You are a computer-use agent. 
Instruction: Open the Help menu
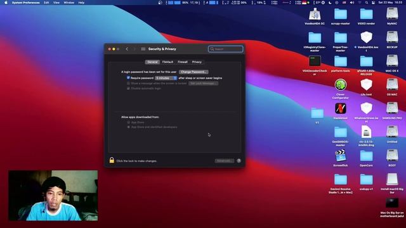pyautogui.click(x=81, y=3)
